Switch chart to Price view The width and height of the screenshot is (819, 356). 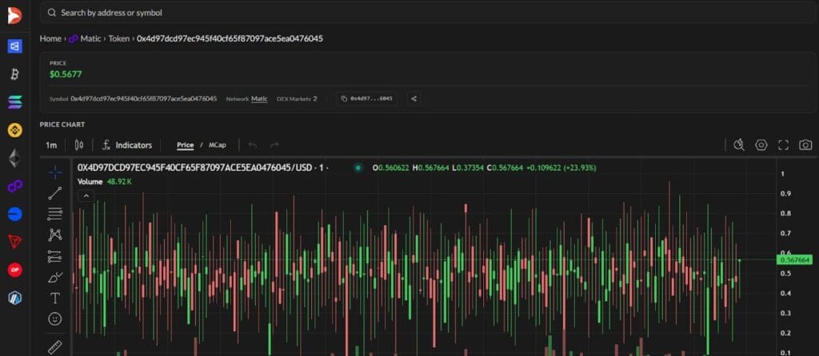[185, 145]
